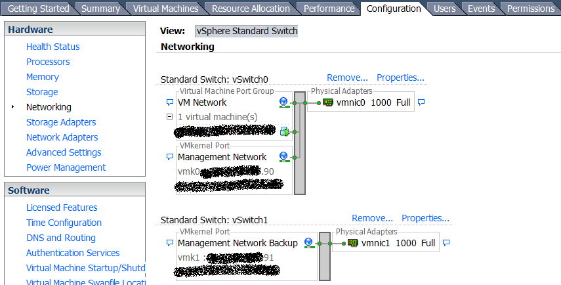The width and height of the screenshot is (561, 285).
Task: Switch to the Performance tab
Action: coord(329,9)
